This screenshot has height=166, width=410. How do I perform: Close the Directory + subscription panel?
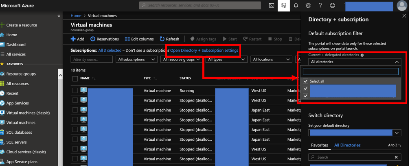(x=404, y=16)
